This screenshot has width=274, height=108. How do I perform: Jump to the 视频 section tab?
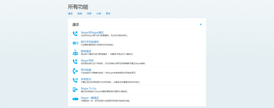pos(80,13)
